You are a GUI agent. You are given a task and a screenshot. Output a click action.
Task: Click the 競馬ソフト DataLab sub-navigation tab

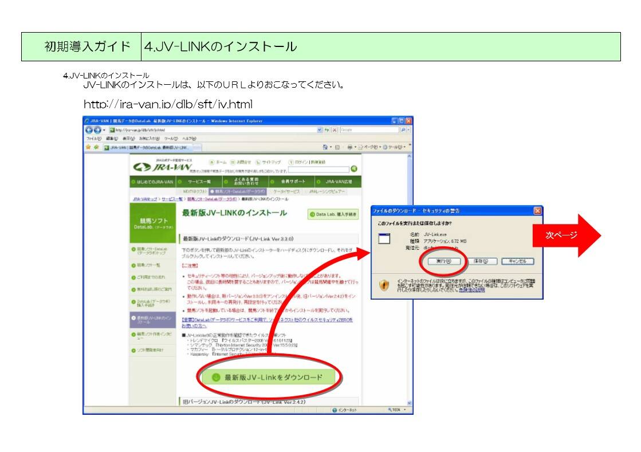(238, 191)
